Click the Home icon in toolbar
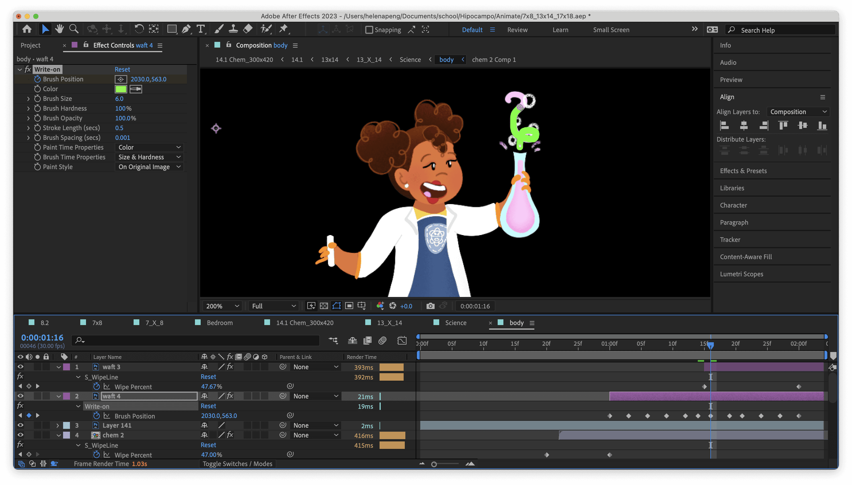Image resolution: width=852 pixels, height=485 pixels. 27,29
